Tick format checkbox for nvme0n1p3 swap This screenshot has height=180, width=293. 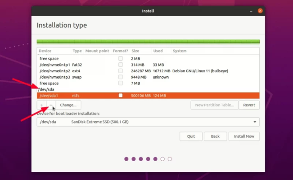pos(120,77)
